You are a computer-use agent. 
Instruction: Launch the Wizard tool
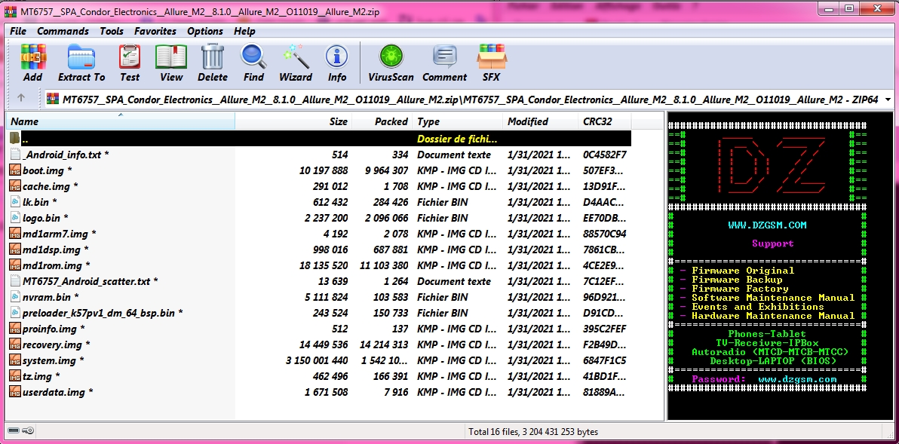(x=296, y=63)
